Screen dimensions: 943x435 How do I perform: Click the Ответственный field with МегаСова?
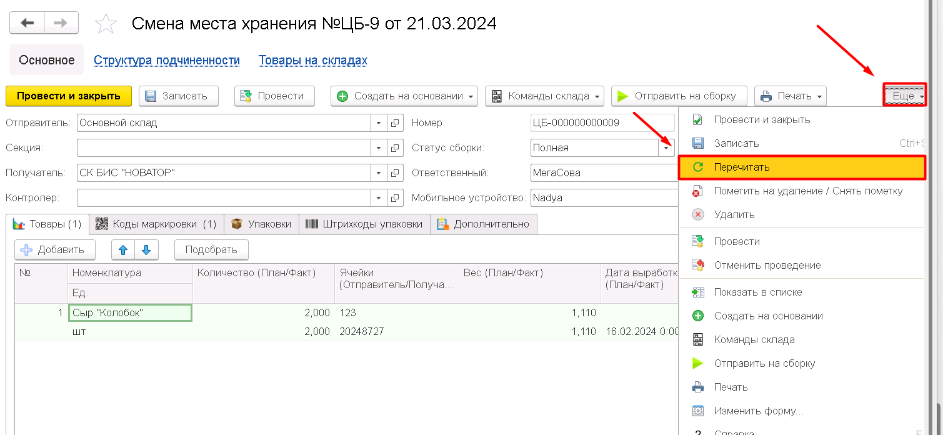pyautogui.click(x=604, y=173)
